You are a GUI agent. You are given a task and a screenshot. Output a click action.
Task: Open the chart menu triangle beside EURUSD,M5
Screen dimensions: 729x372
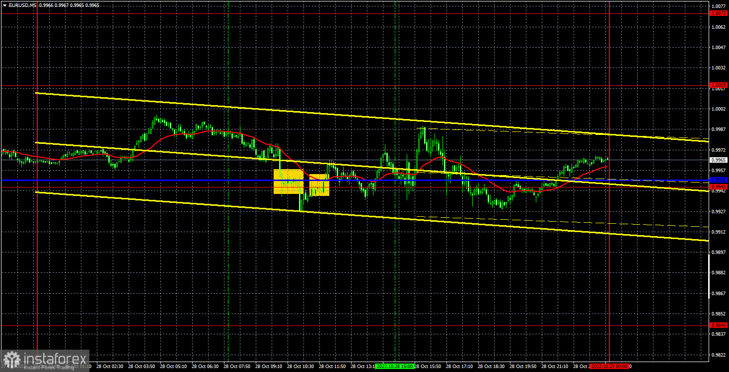click(x=4, y=5)
